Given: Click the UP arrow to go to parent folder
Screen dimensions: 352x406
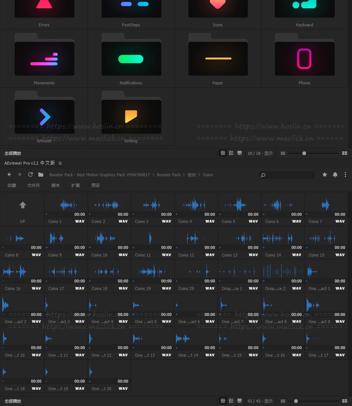Looking at the screenshot, I should click(23, 205).
